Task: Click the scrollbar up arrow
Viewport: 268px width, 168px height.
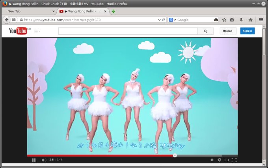Action: (264, 26)
